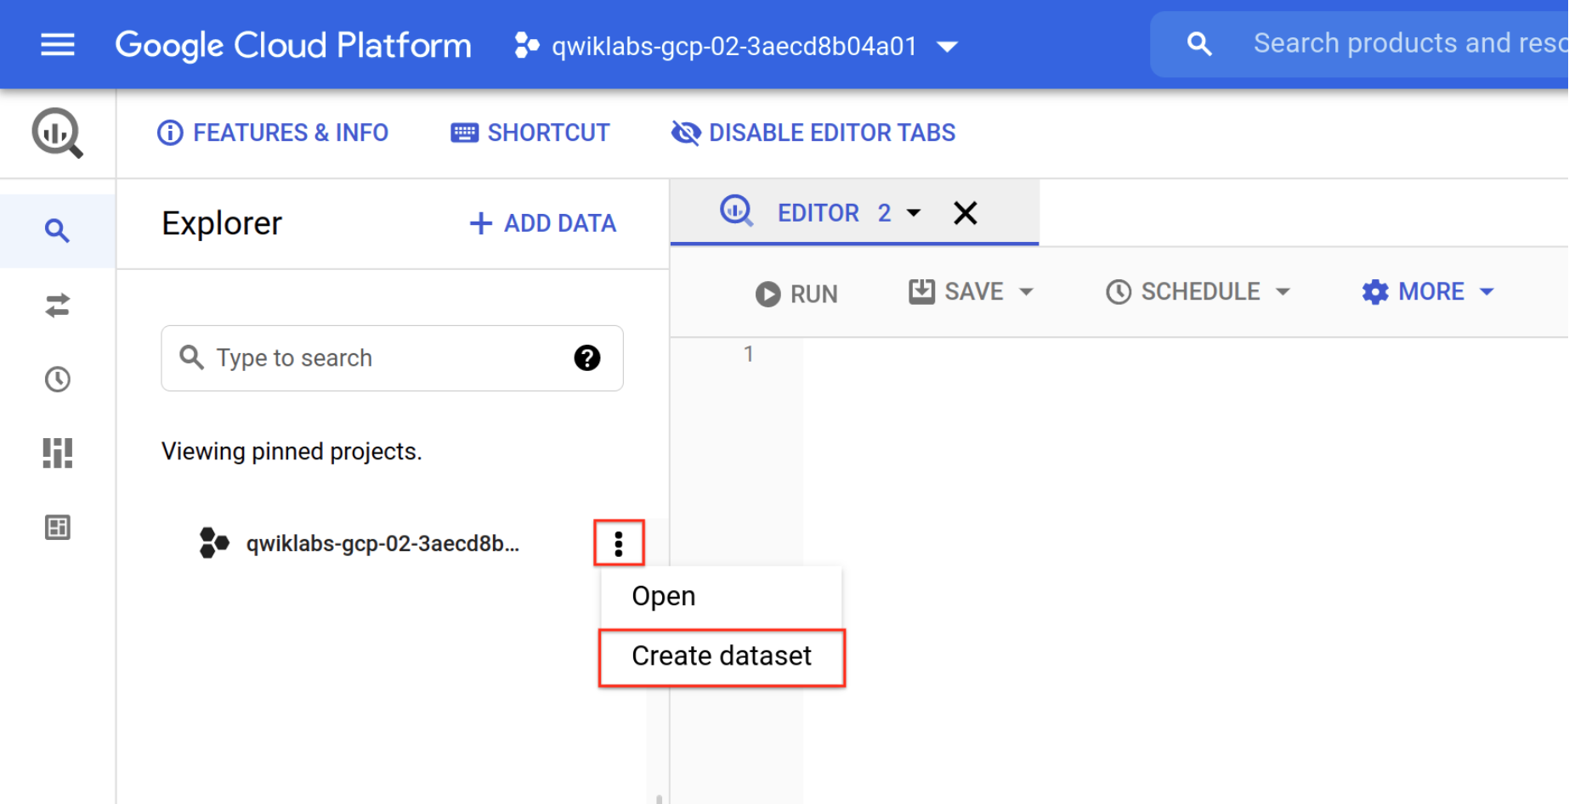Click the ADD DATA button
1569x804 pixels.
(x=541, y=223)
